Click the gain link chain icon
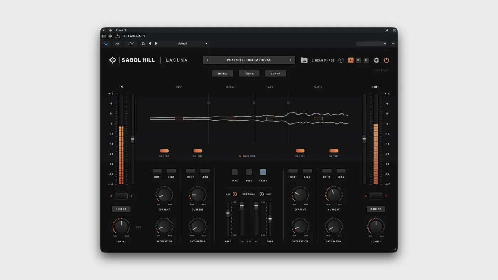Image resolution: width=498 pixels, height=280 pixels. tap(138, 227)
